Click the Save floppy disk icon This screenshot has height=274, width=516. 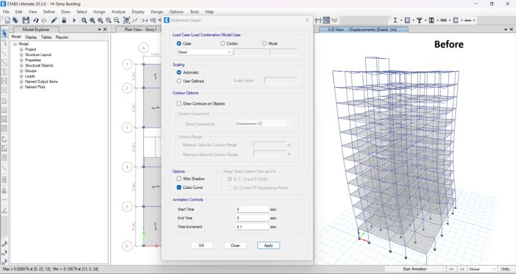pyautogui.click(x=26, y=21)
